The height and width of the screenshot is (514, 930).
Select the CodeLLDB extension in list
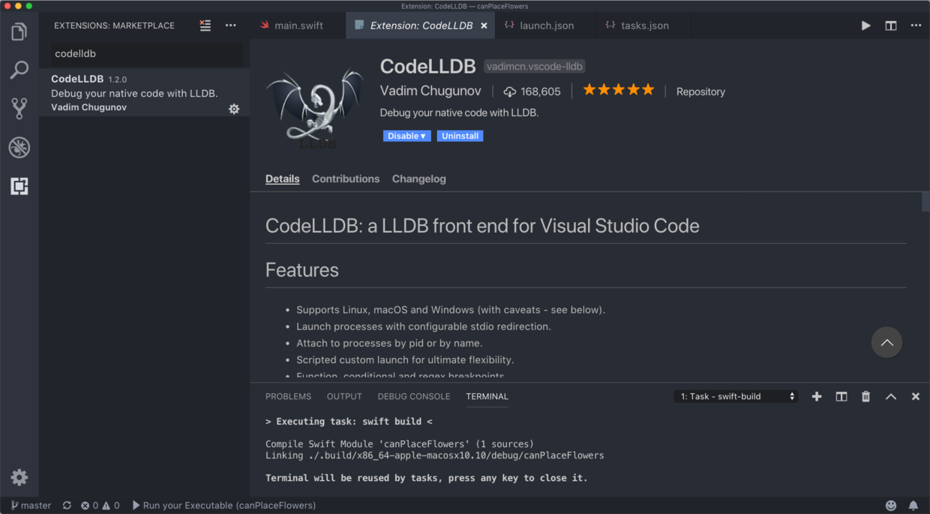tap(144, 93)
